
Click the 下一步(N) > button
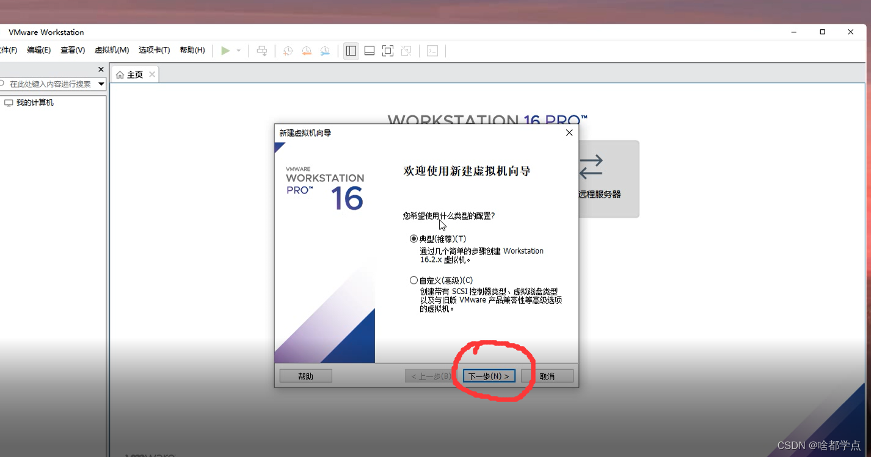[489, 376]
